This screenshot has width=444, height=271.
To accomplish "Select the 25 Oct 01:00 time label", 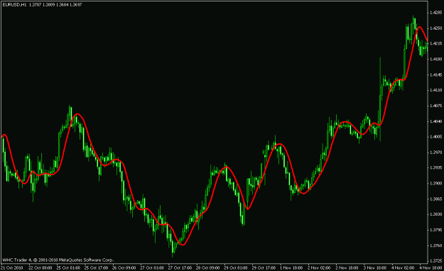I will (68, 267).
